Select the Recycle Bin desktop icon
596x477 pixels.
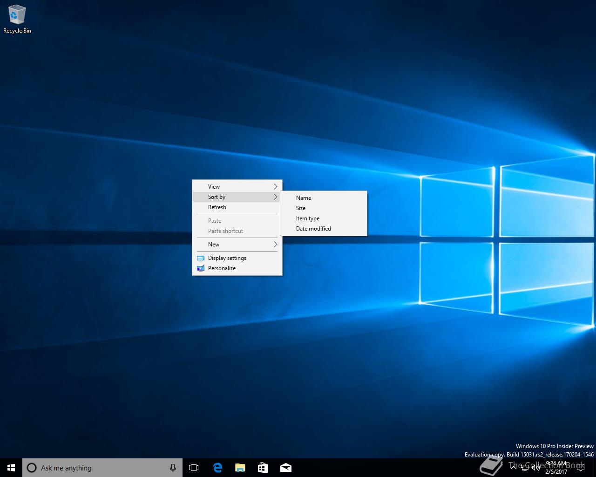(x=17, y=20)
